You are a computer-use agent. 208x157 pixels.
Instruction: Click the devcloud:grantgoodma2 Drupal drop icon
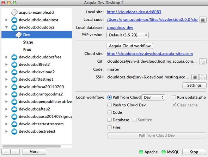tap(14, 94)
